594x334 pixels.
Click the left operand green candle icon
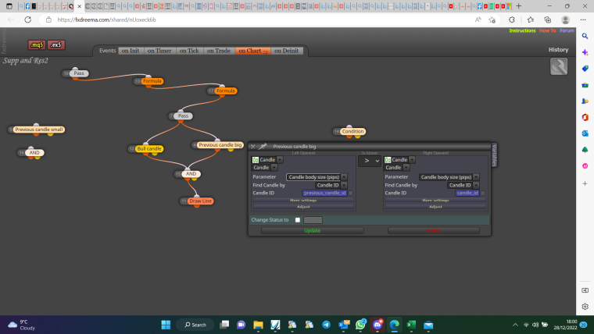click(x=256, y=160)
